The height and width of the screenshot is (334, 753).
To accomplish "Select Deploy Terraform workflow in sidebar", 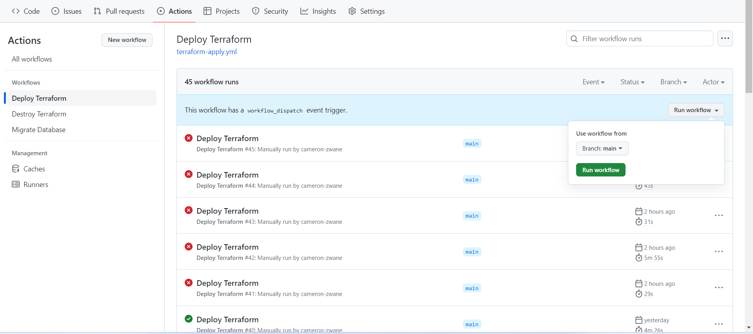I will point(82,98).
